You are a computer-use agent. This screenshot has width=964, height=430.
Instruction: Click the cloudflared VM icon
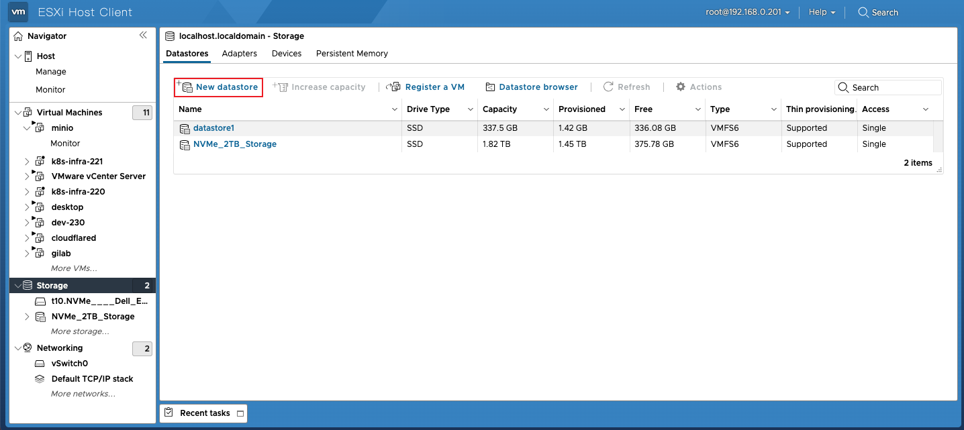tap(39, 238)
